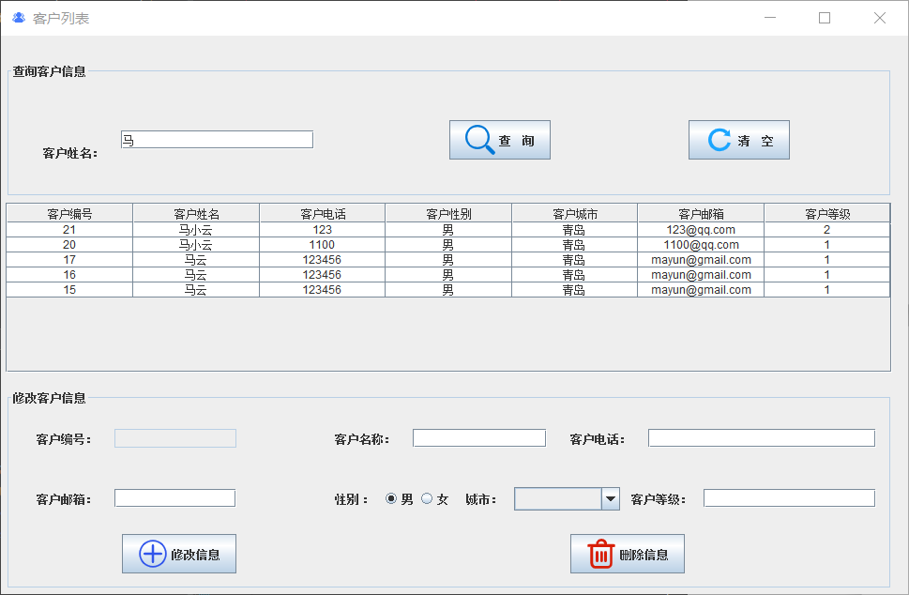The height and width of the screenshot is (595, 909).
Task: Click the 客户城市 column header
Action: [x=574, y=213]
